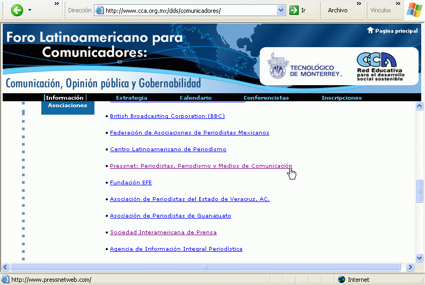This screenshot has height=285, width=425.
Task: Open the Back button history dropdown arrow
Action: 30,10
